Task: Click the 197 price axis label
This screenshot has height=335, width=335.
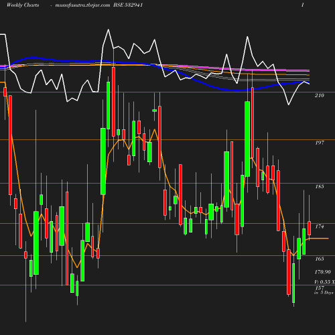Action: 320,143
